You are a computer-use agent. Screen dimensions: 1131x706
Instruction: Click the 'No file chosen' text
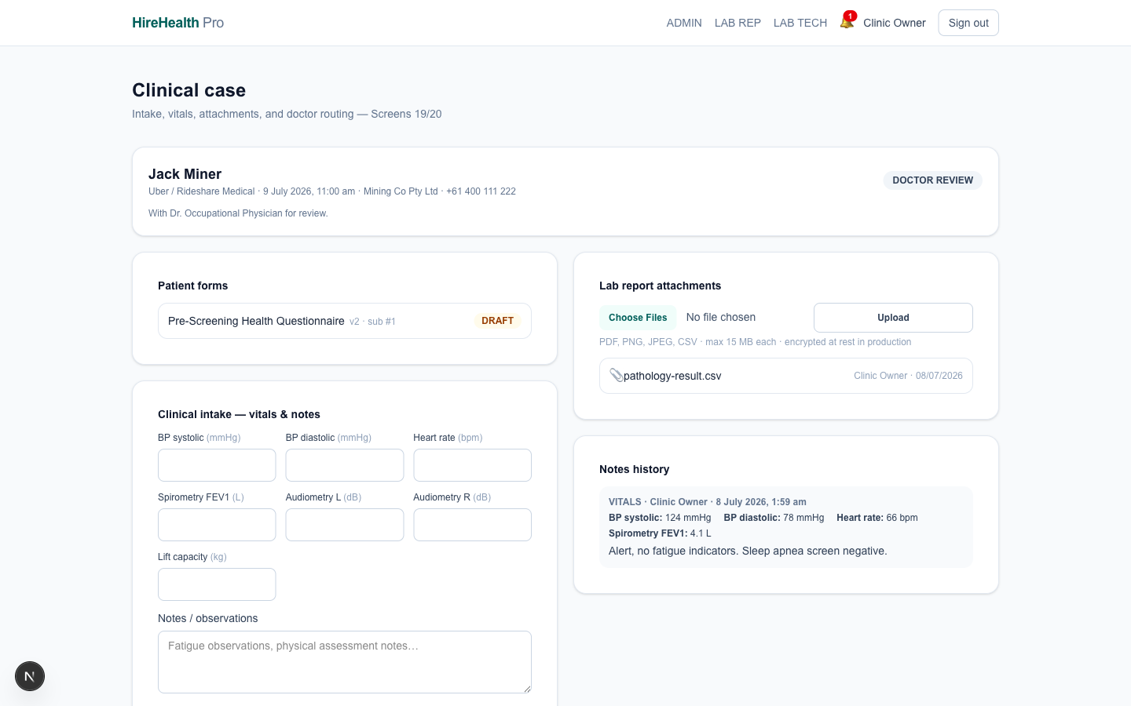click(721, 318)
